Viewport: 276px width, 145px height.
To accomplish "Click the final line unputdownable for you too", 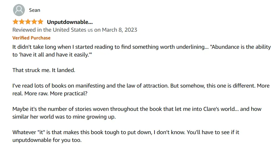I will point(47,140).
